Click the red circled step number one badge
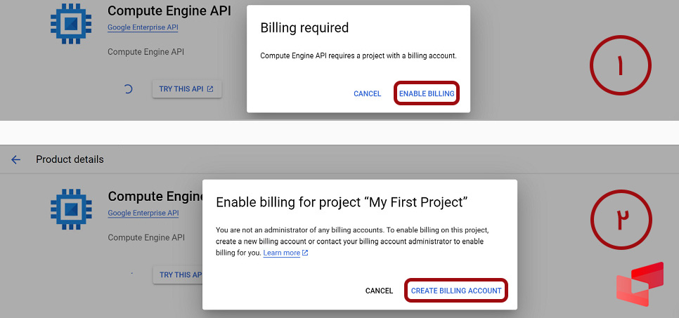Screen dimensions: 679x318 click(620, 66)
